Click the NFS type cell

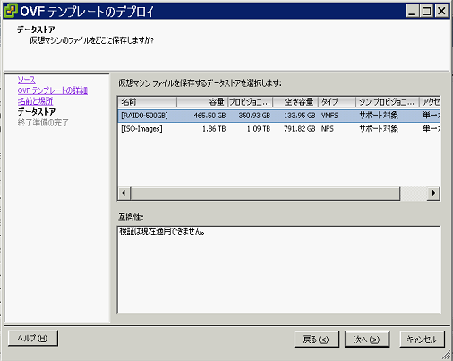point(328,129)
